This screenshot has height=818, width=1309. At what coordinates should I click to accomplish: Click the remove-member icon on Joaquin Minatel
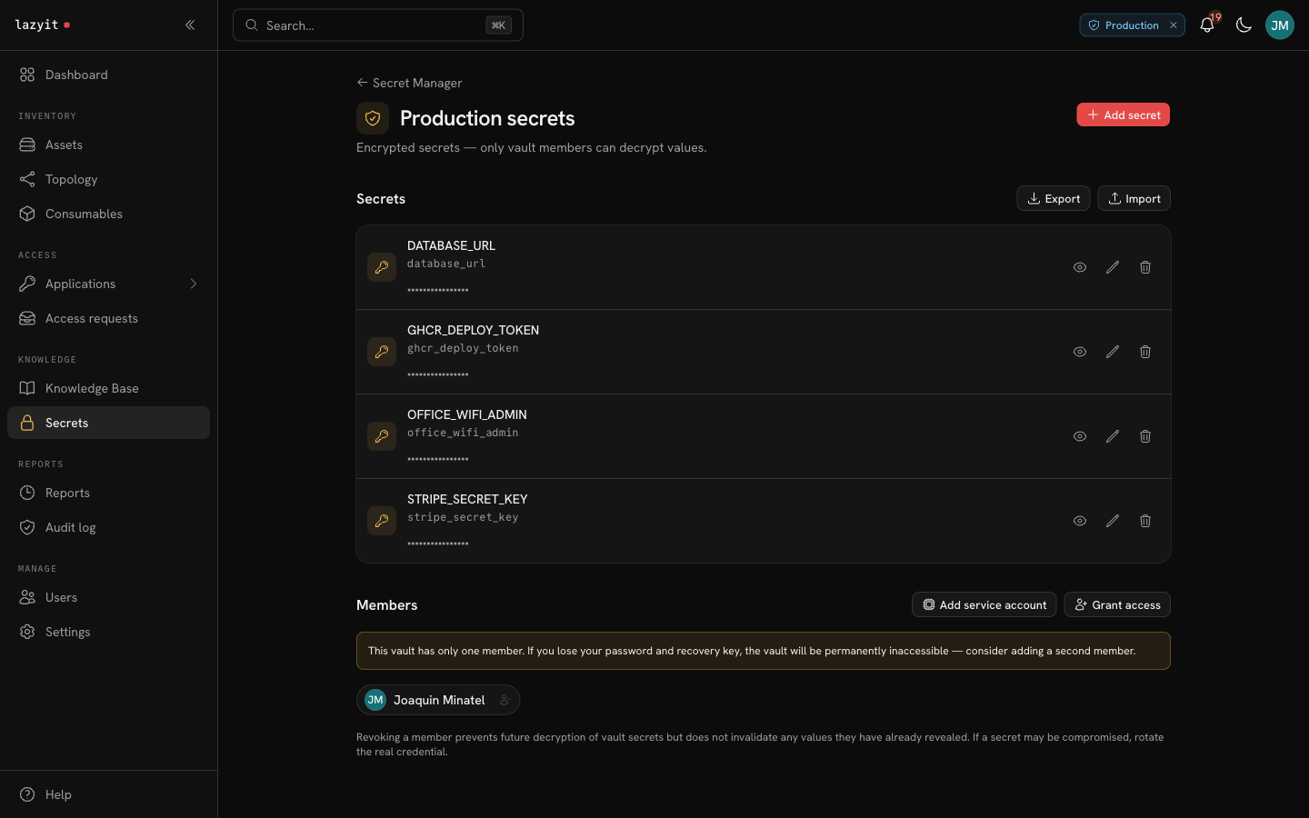point(505,700)
